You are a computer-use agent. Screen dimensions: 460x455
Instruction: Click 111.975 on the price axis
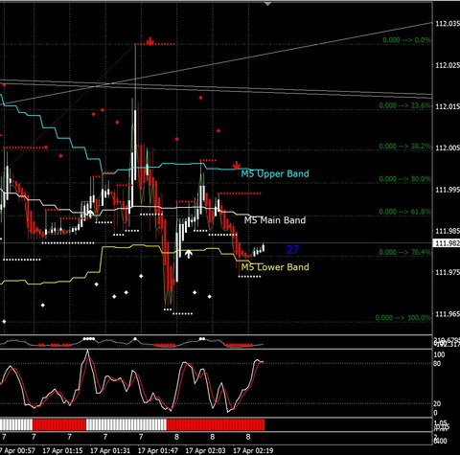click(x=448, y=272)
